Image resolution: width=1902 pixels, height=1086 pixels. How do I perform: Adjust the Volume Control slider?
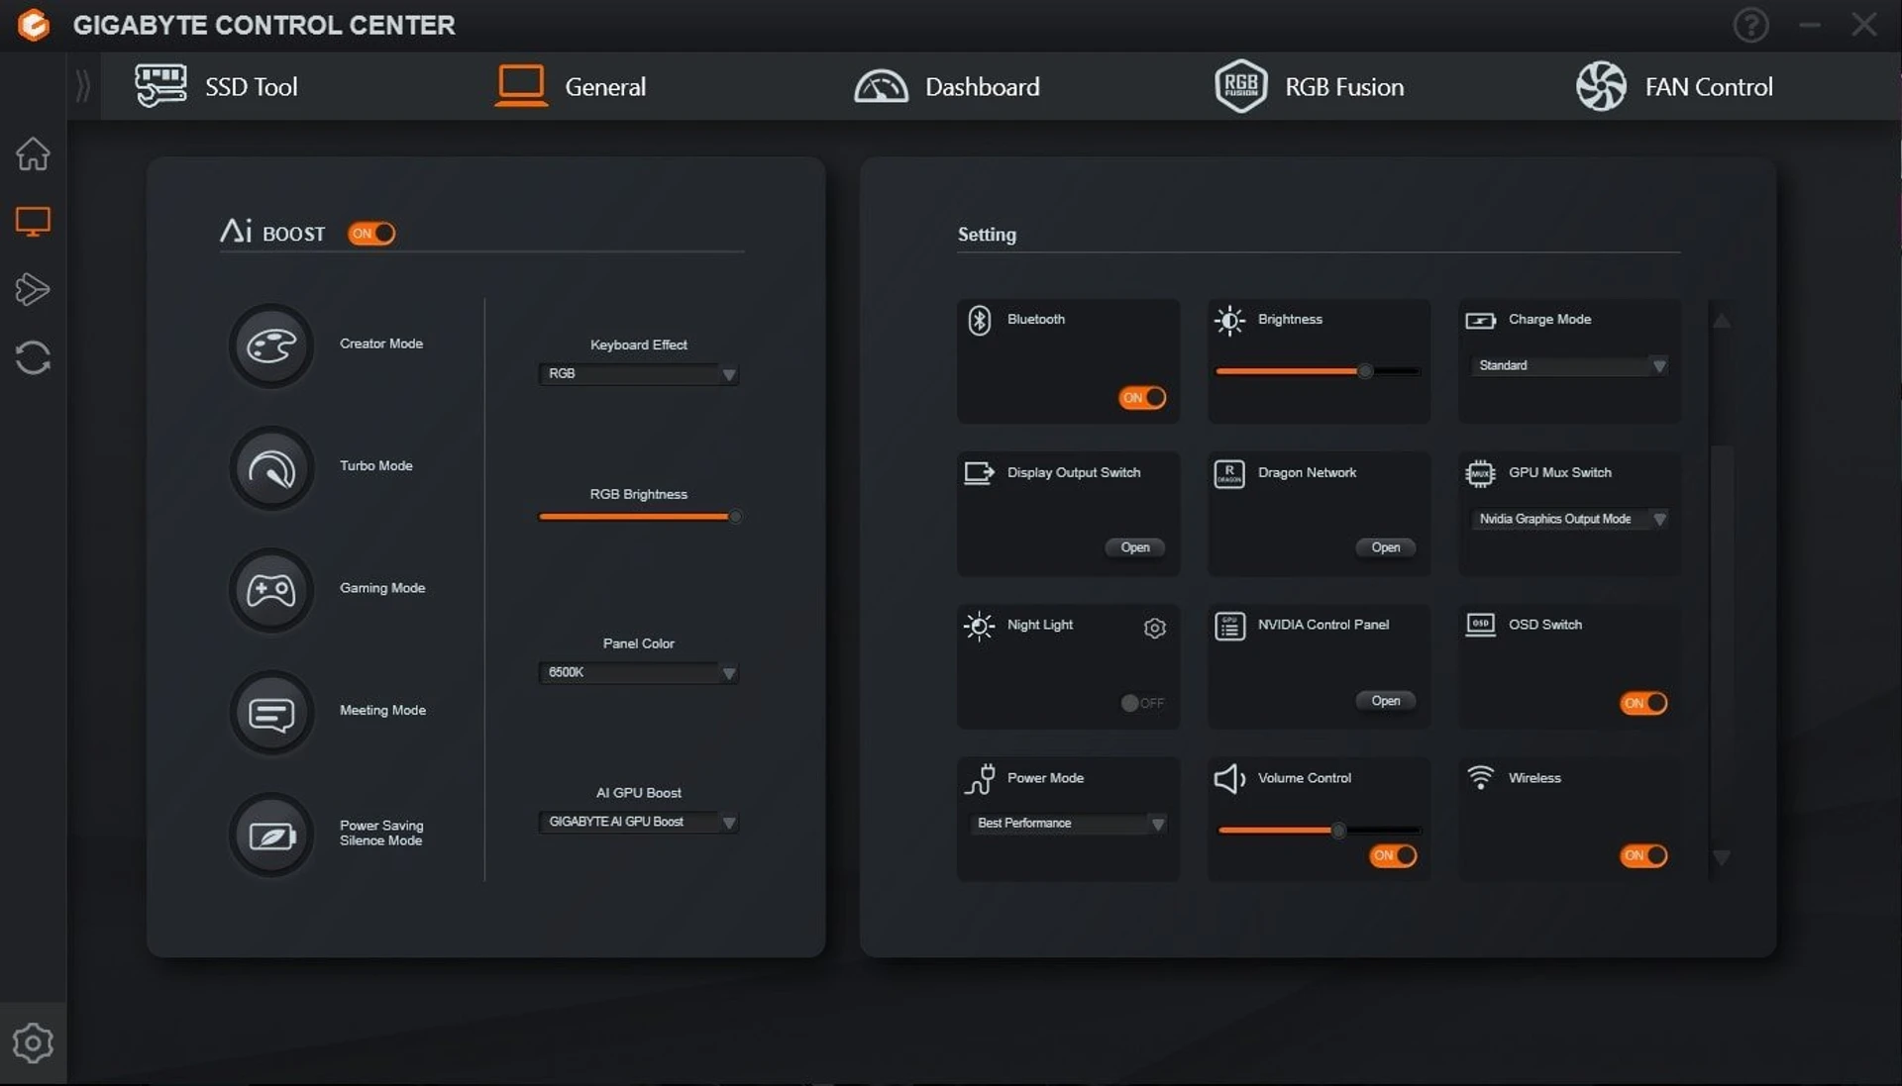(x=1318, y=831)
